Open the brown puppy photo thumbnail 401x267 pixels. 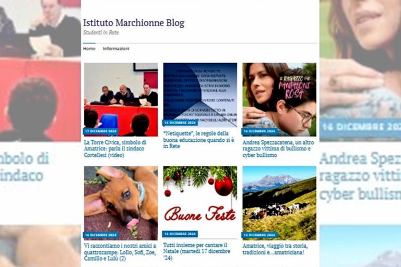[121, 203]
